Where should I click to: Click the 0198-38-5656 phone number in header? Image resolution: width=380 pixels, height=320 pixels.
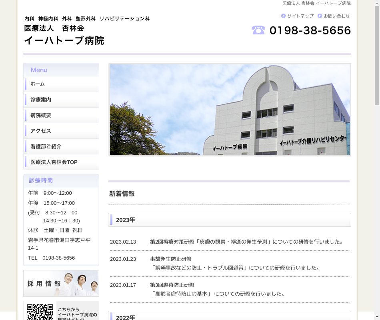[x=310, y=30]
